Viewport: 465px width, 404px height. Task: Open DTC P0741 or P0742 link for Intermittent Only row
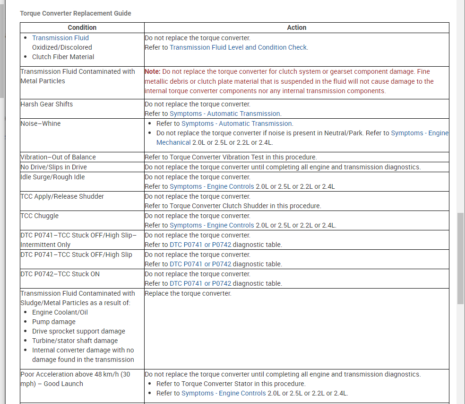(x=200, y=245)
